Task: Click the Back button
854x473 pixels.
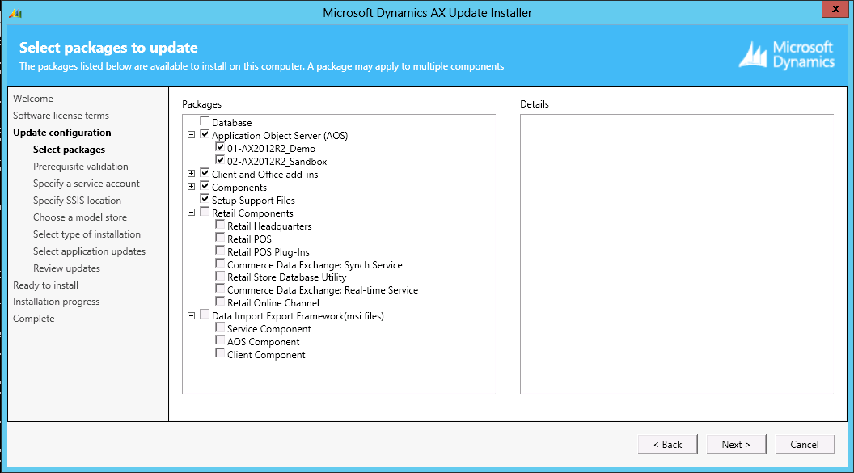Action: (x=667, y=444)
